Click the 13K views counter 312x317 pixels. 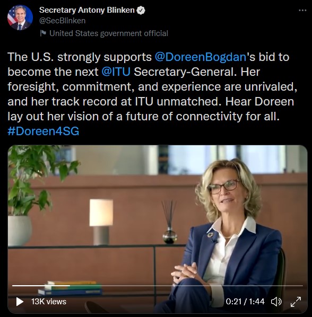(49, 302)
